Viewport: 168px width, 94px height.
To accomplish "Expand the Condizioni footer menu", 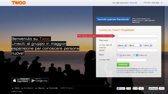I will click(x=27, y=88).
